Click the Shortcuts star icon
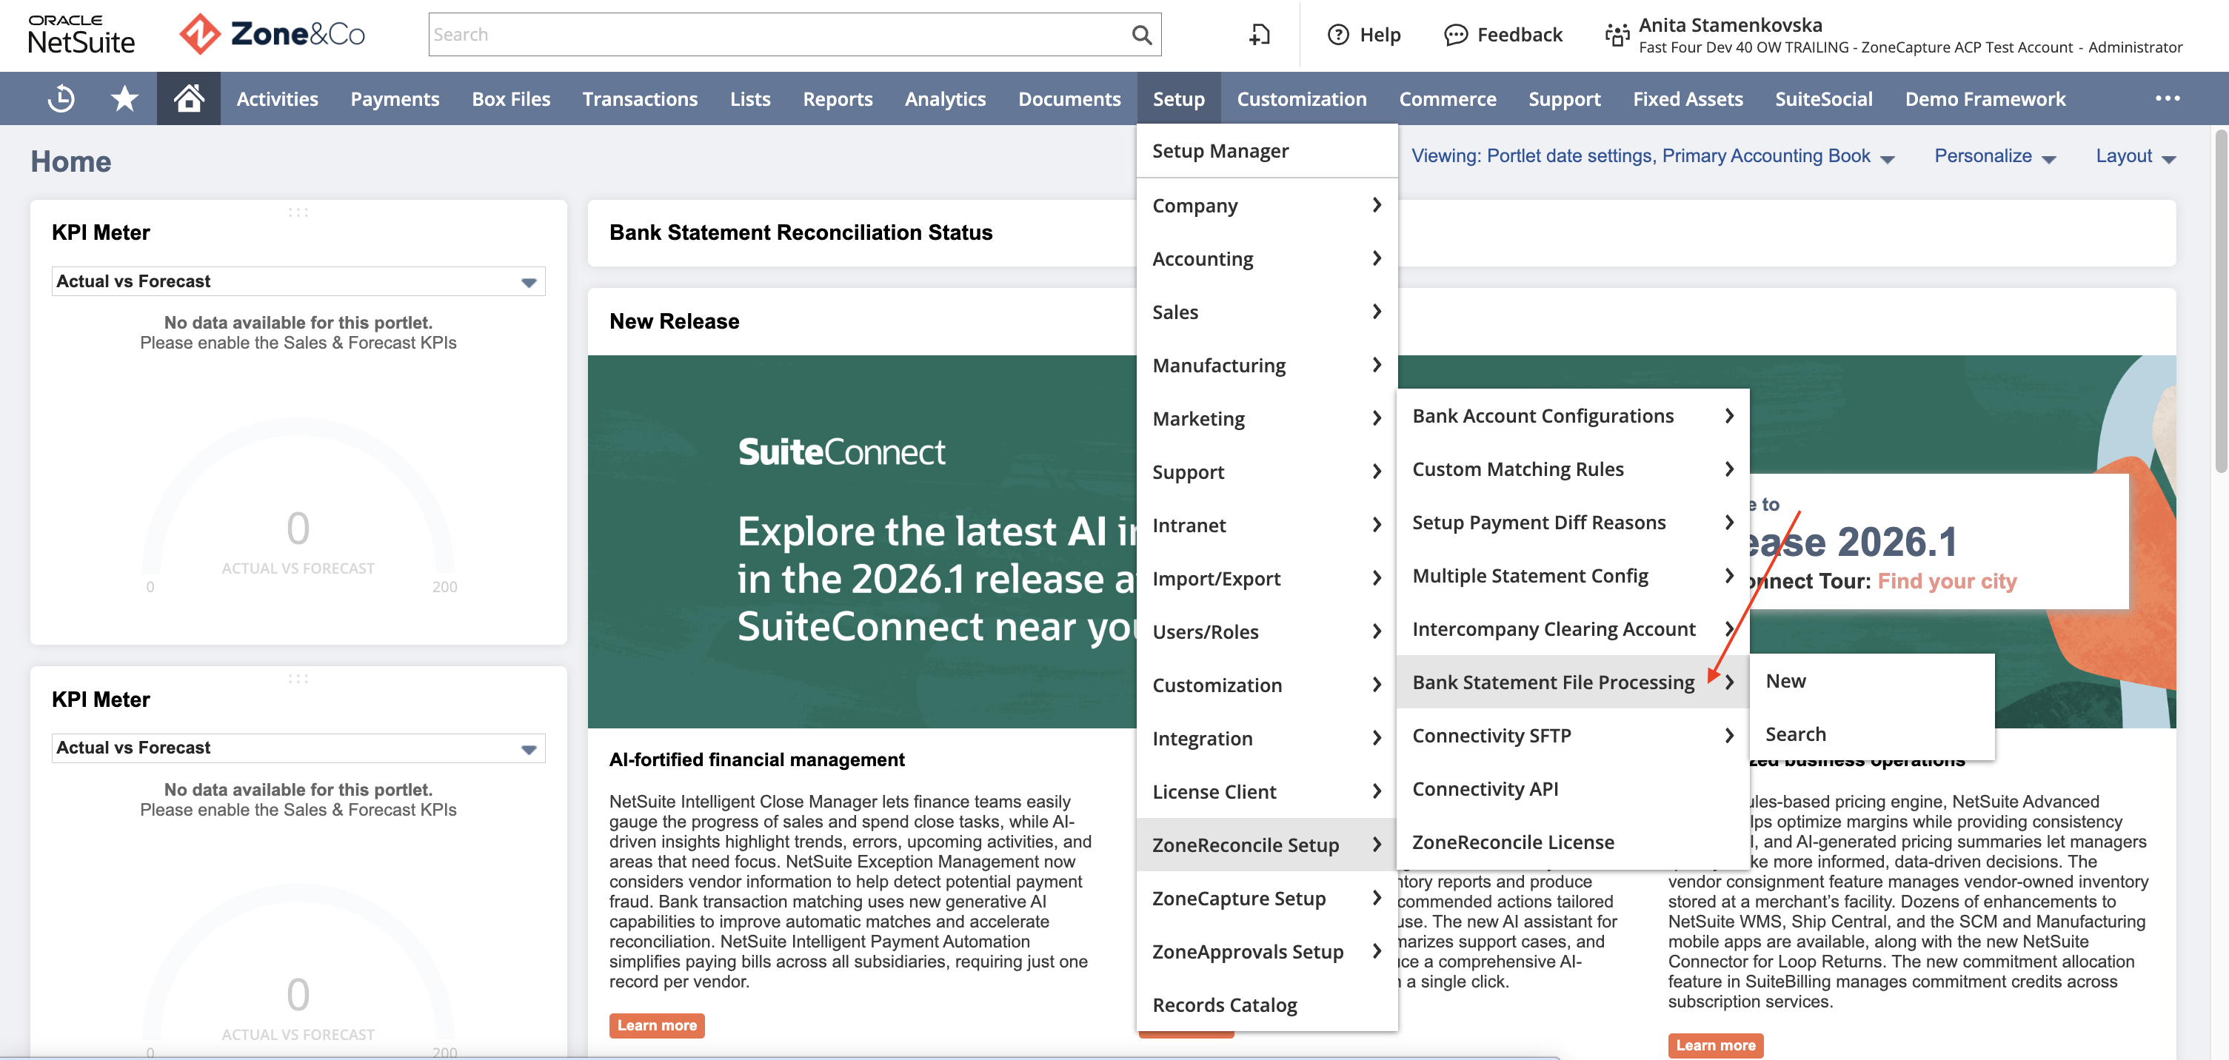Image resolution: width=2229 pixels, height=1060 pixels. click(124, 98)
